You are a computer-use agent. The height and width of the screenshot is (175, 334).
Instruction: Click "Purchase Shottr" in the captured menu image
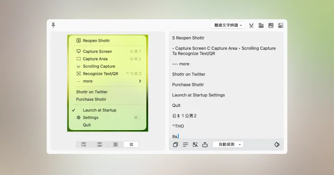(91, 100)
